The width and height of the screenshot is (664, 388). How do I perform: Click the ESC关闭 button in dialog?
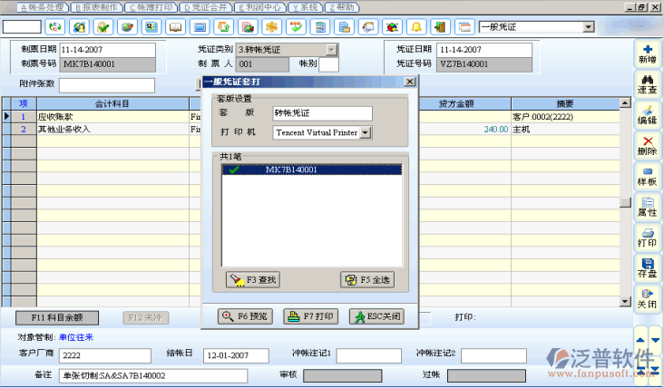point(376,316)
